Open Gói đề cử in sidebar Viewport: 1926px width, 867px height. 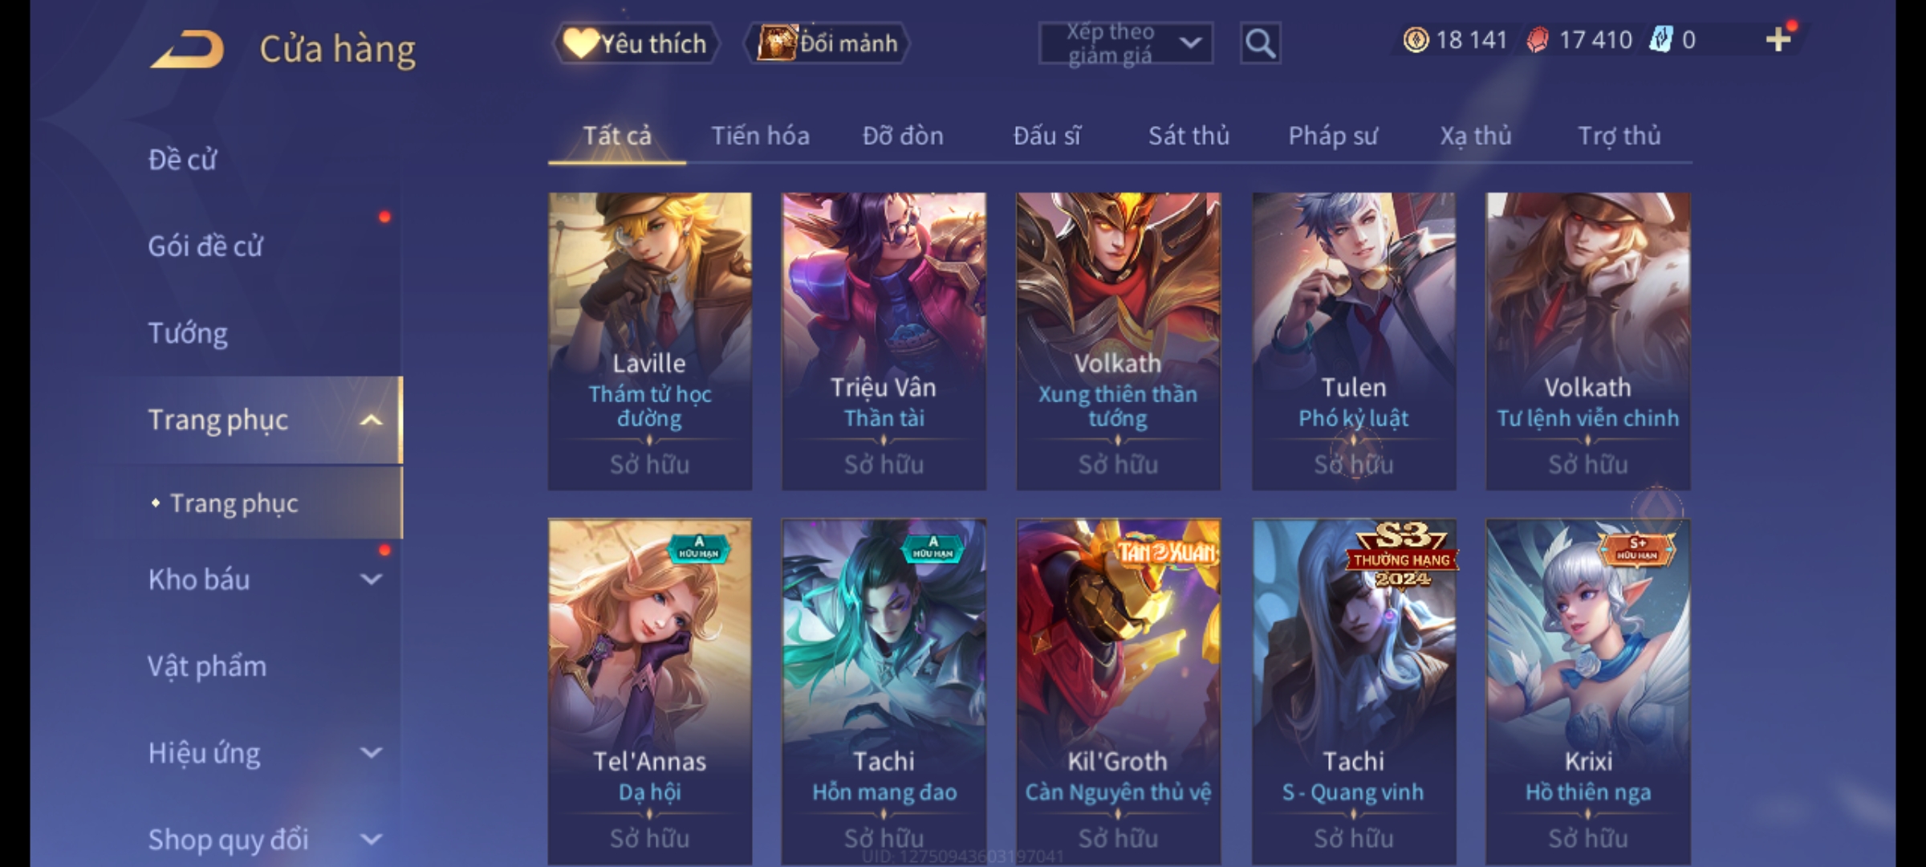coord(205,246)
